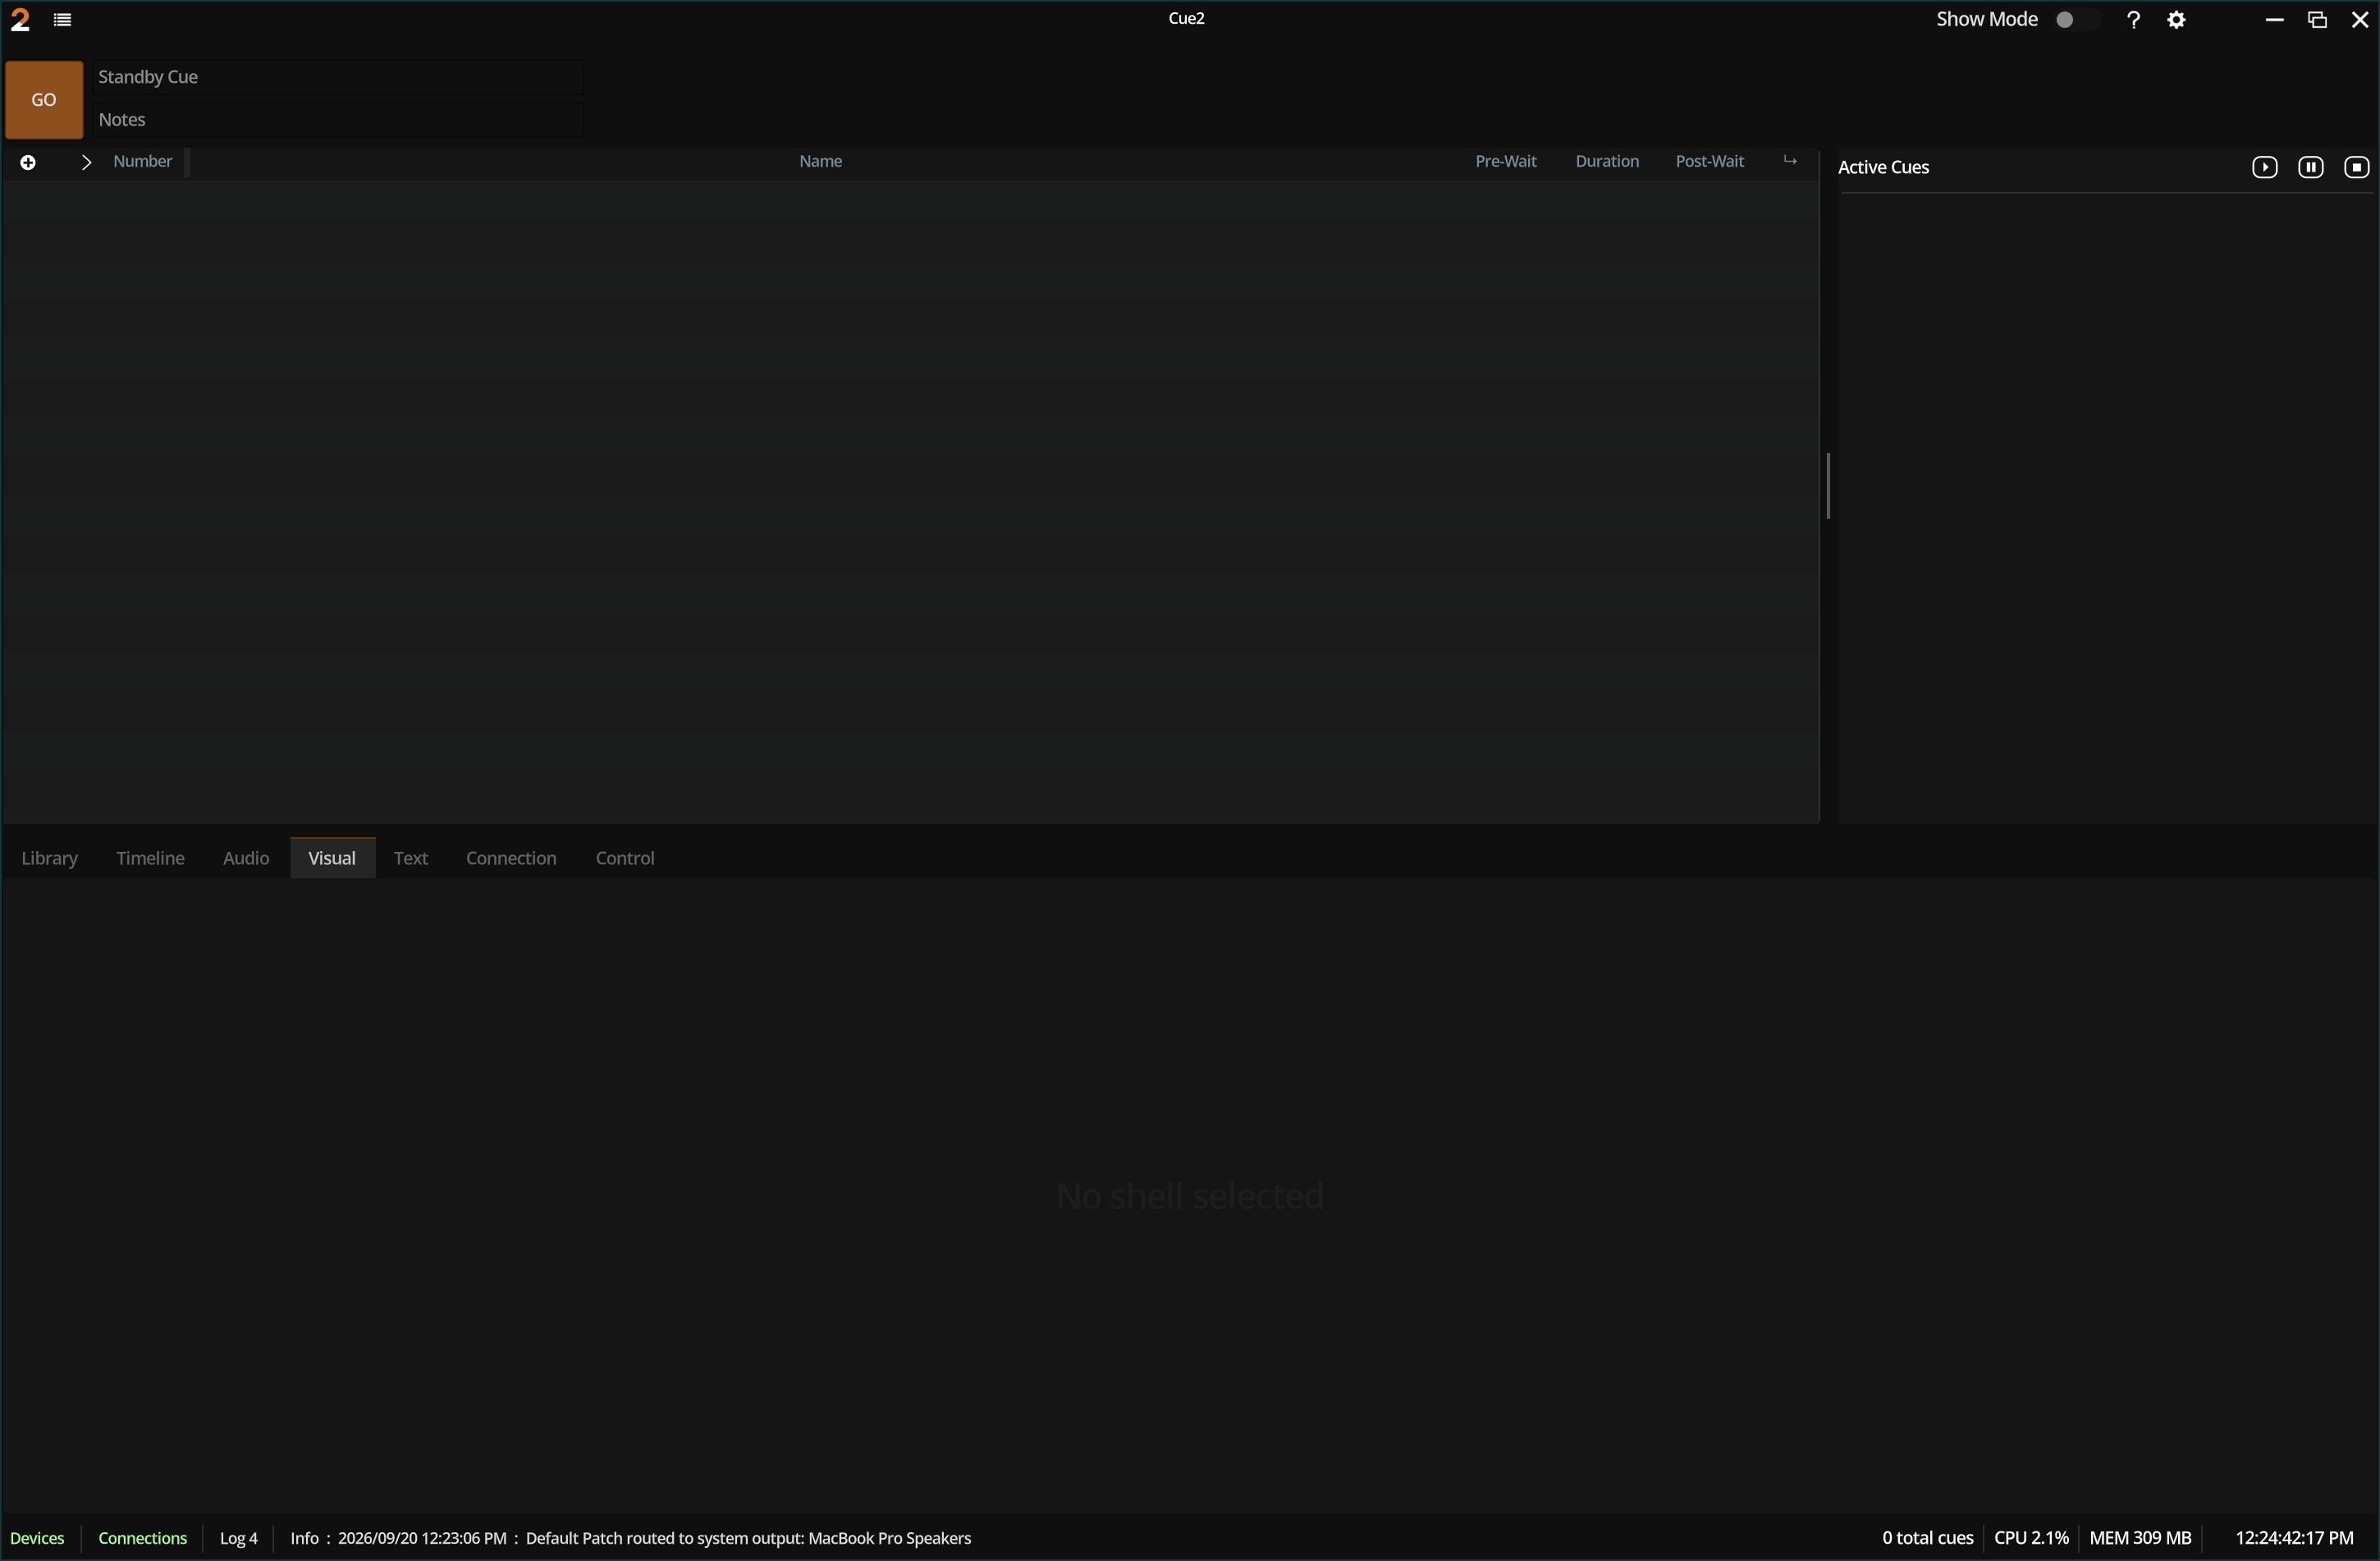This screenshot has width=2380, height=1561.
Task: Open the Control tab
Action: pos(625,858)
